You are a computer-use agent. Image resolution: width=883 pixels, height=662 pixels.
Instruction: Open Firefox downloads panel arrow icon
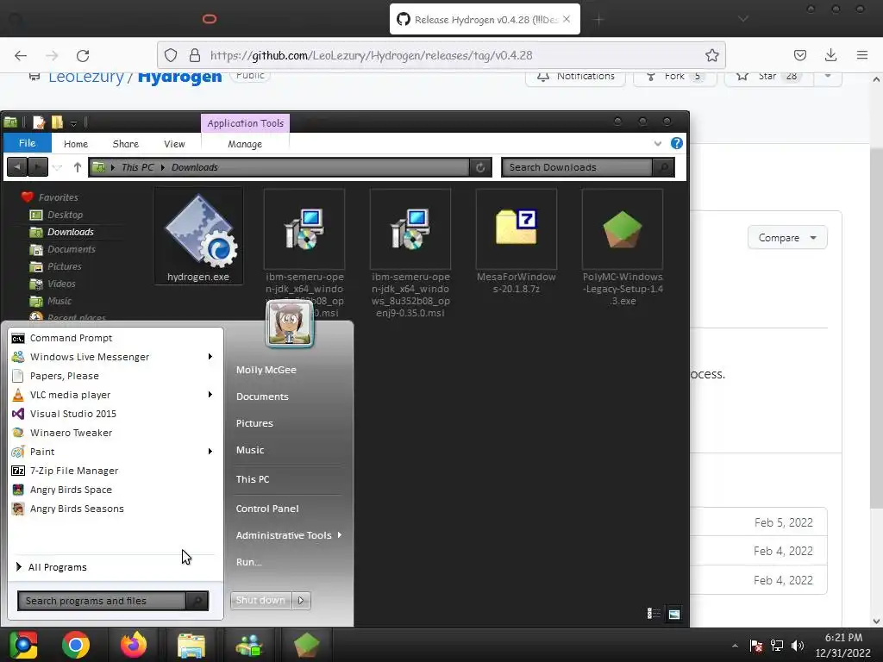830,55
